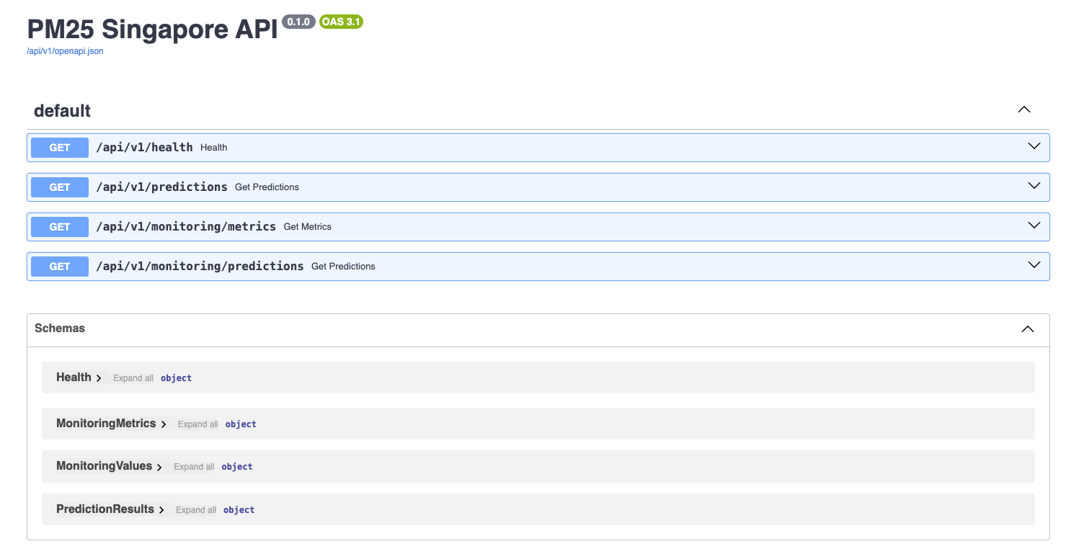Select the /api/v1/predictions path text
This screenshot has height=554, width=1066.
(161, 187)
